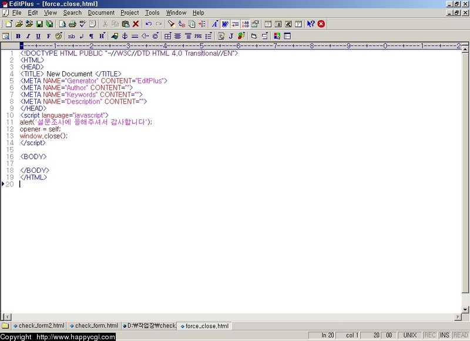Insert preformatted text with the PRE button
The image size is (470, 341).
click(x=198, y=36)
